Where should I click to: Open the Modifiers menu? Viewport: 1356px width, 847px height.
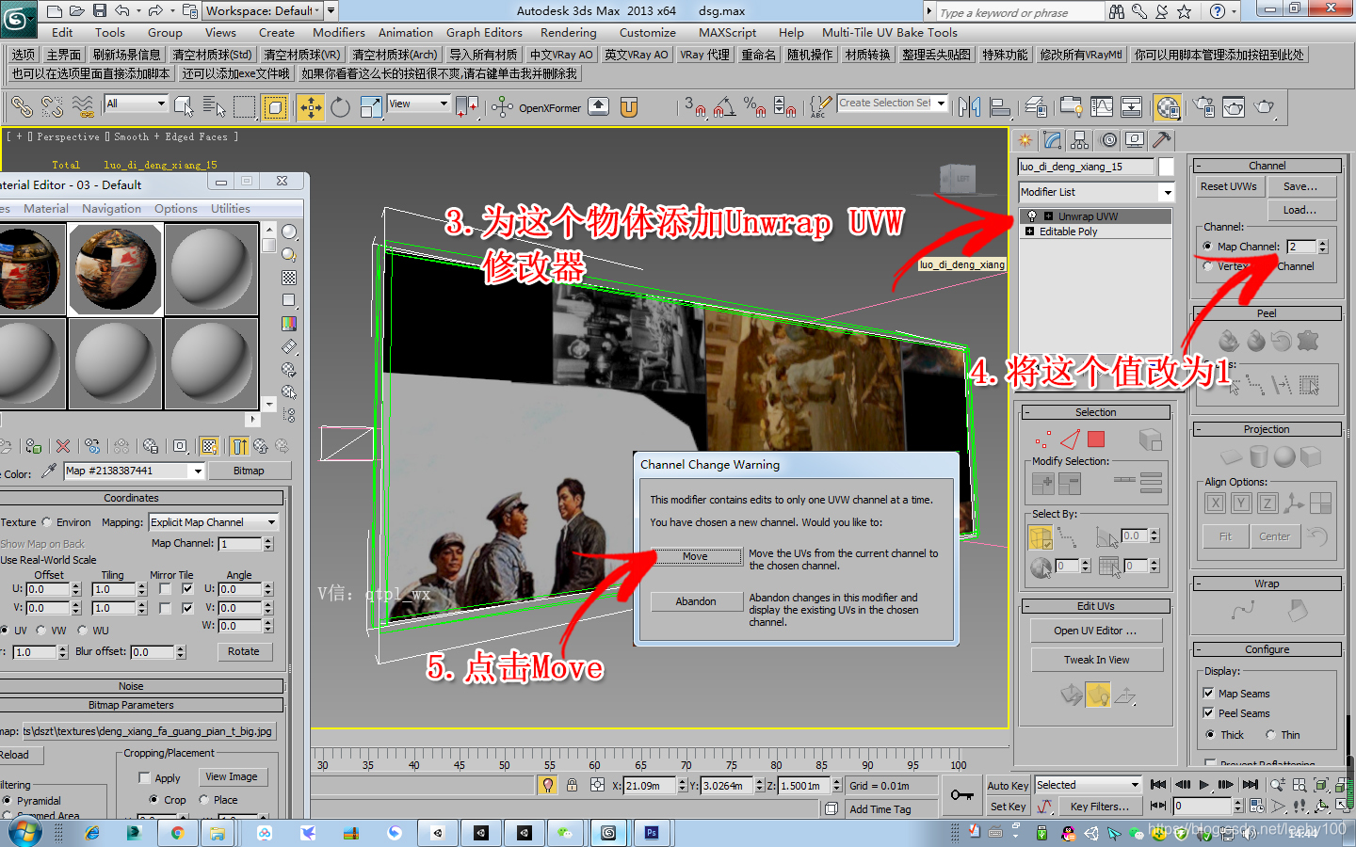point(338,33)
